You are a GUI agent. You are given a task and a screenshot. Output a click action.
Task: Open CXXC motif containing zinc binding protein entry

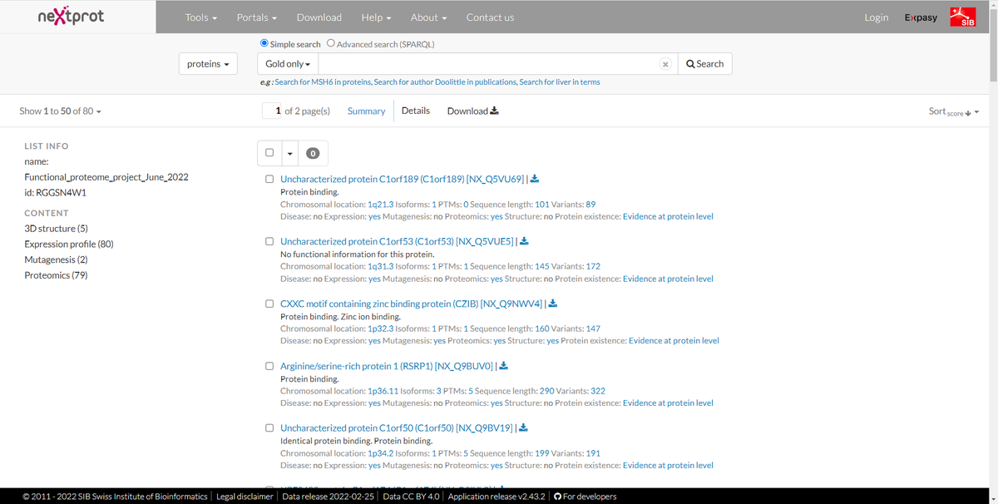pyautogui.click(x=412, y=304)
